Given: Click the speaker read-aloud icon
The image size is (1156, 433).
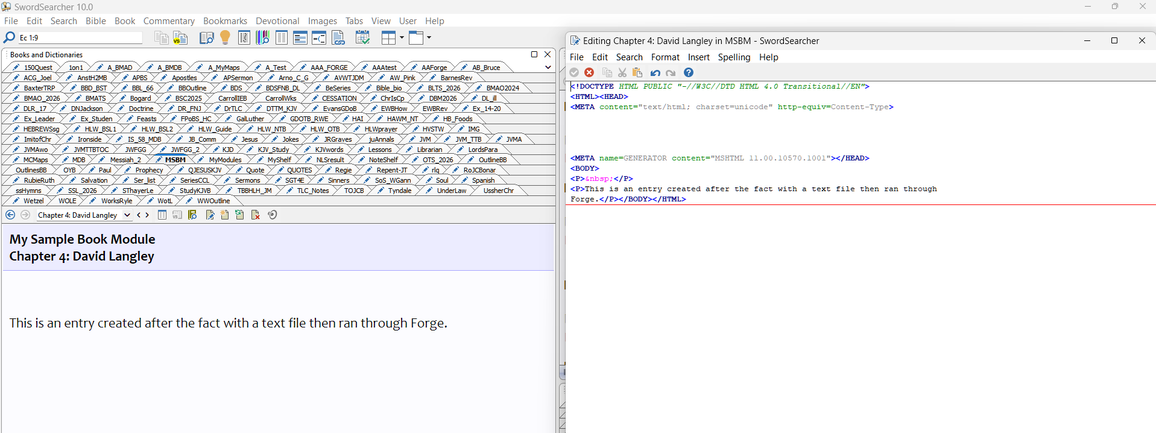Looking at the screenshot, I should point(273,215).
